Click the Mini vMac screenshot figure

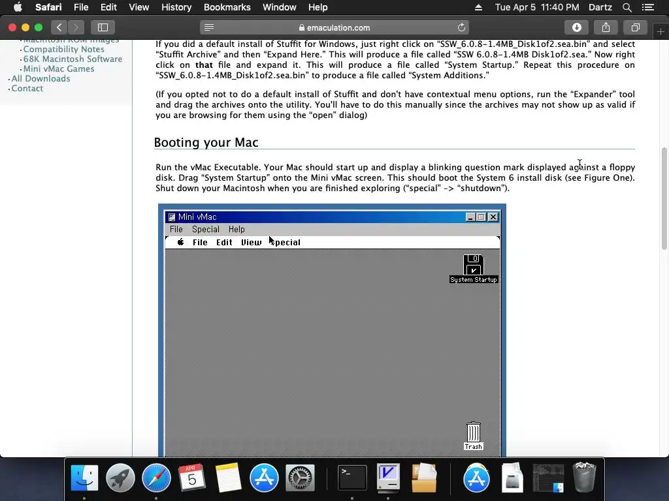(x=332, y=330)
